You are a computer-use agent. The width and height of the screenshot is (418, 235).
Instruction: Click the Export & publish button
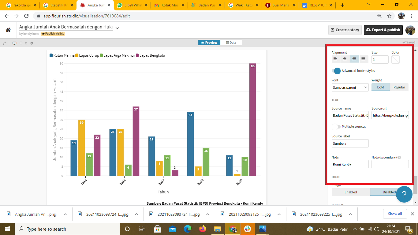(x=383, y=30)
